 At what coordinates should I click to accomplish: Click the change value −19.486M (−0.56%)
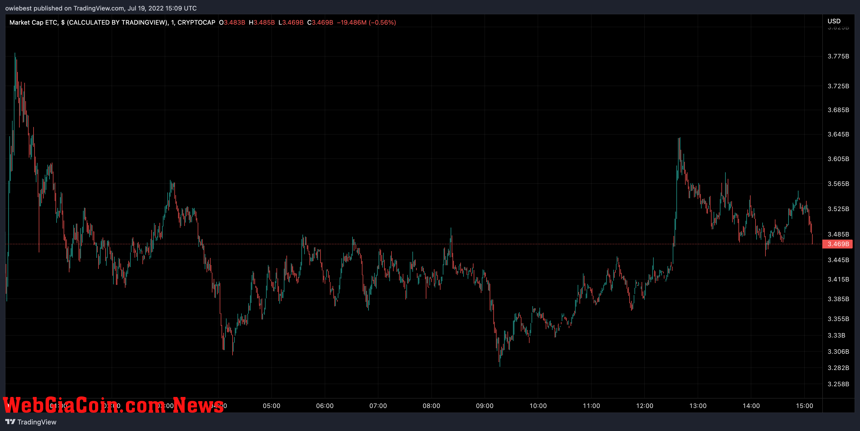[x=366, y=22]
